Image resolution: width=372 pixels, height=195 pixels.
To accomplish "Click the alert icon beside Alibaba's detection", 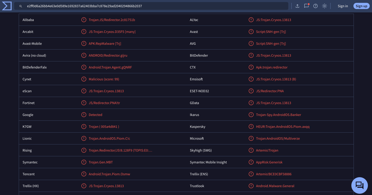I will click(x=84, y=20).
